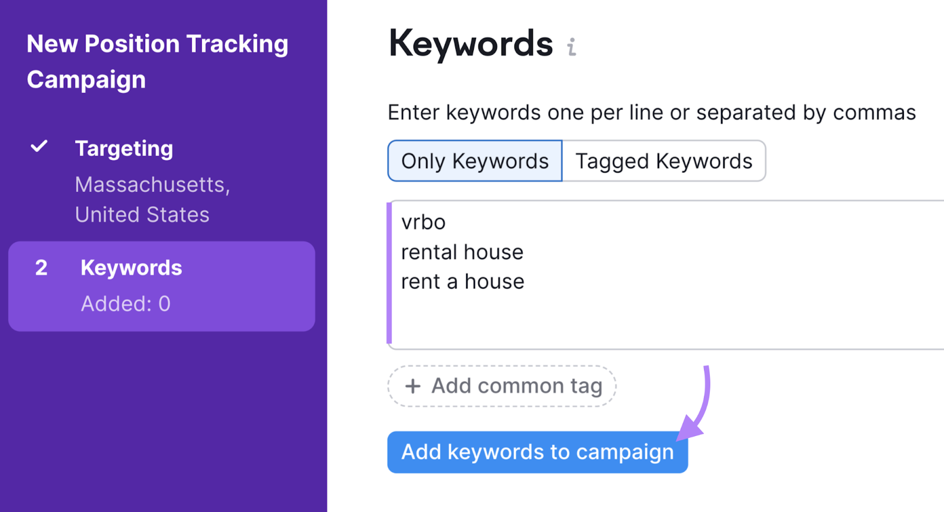
Task: Click the Added: 0 counter text
Action: (x=126, y=304)
